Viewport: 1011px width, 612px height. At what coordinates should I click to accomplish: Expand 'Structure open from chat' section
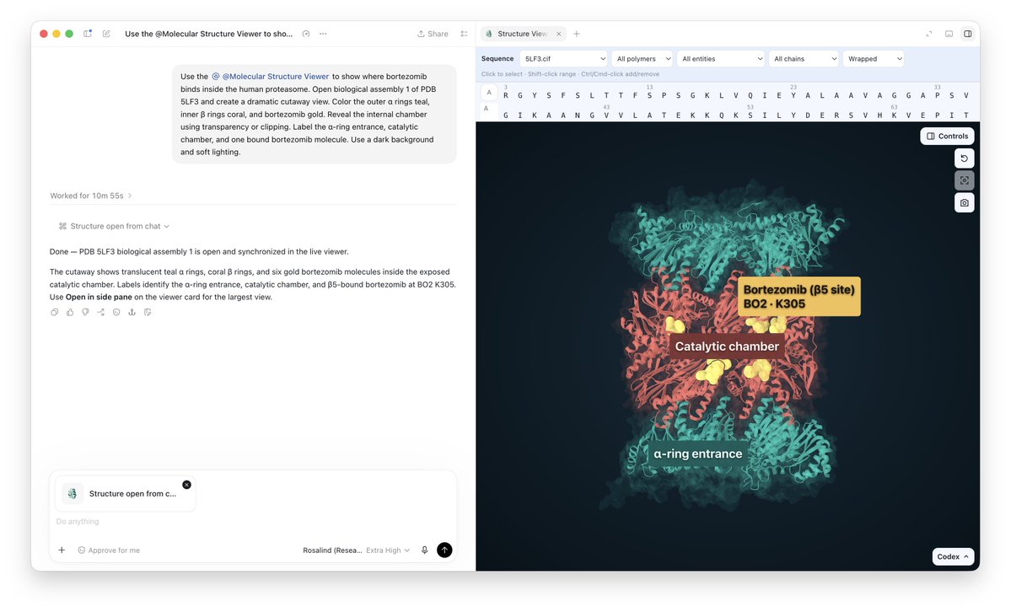tap(114, 227)
